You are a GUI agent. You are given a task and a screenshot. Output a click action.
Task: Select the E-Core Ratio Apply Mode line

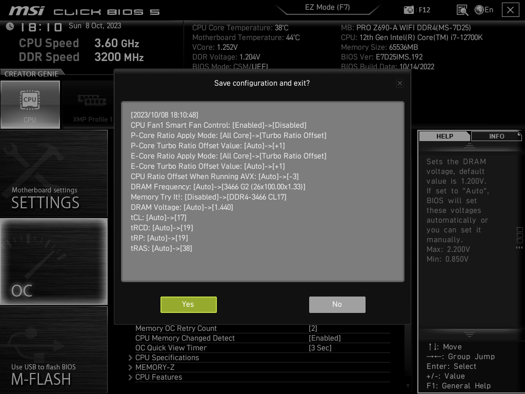[x=228, y=156]
